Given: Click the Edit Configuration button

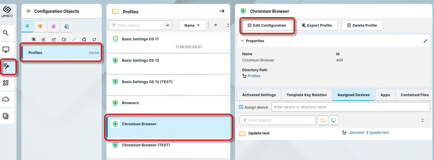Looking at the screenshot, I should pos(267,26).
